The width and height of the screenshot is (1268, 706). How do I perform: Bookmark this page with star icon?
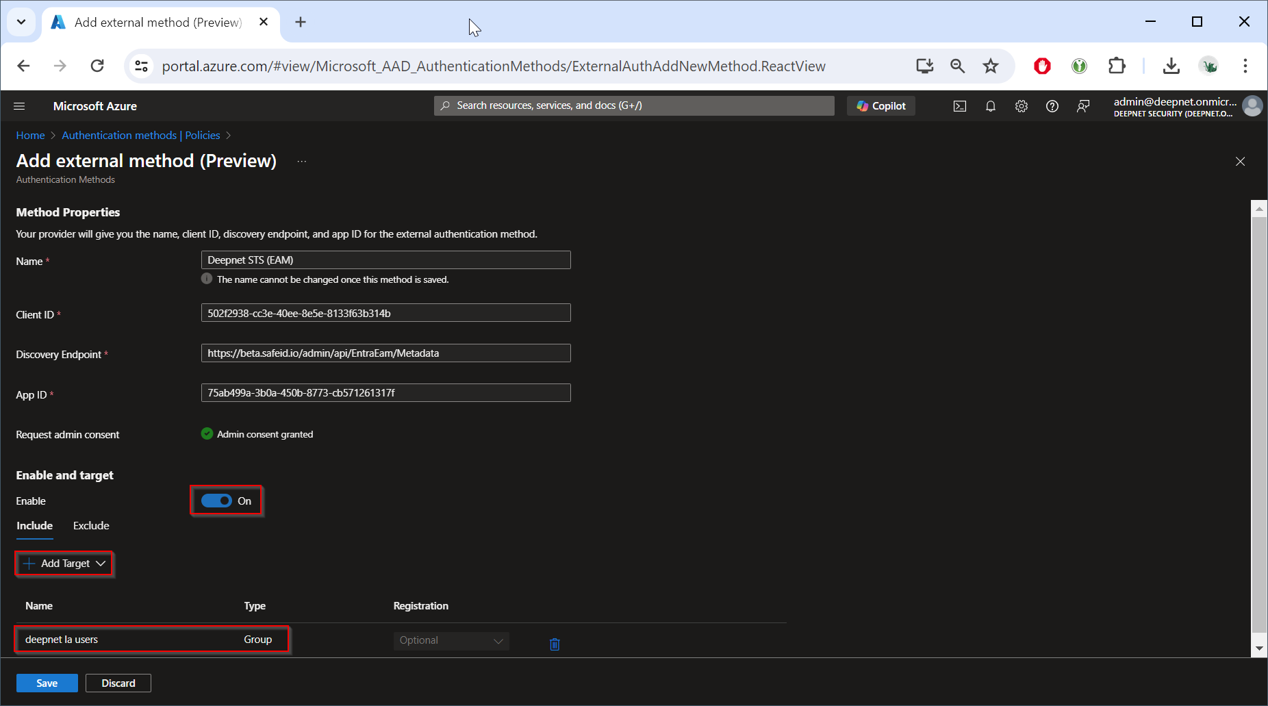[x=991, y=66]
